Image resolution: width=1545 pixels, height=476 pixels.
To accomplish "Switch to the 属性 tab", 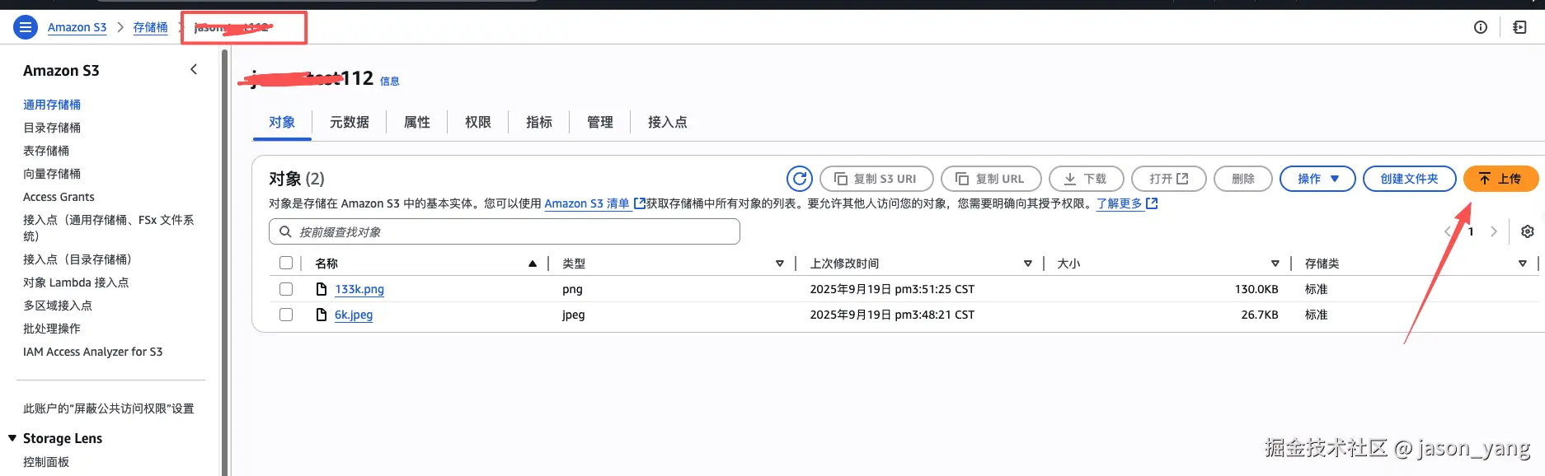I will click(x=417, y=122).
